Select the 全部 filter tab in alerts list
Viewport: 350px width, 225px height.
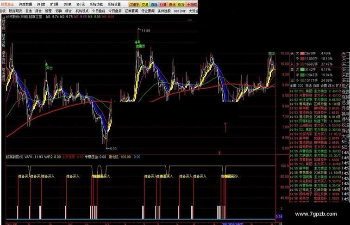pos(294,85)
